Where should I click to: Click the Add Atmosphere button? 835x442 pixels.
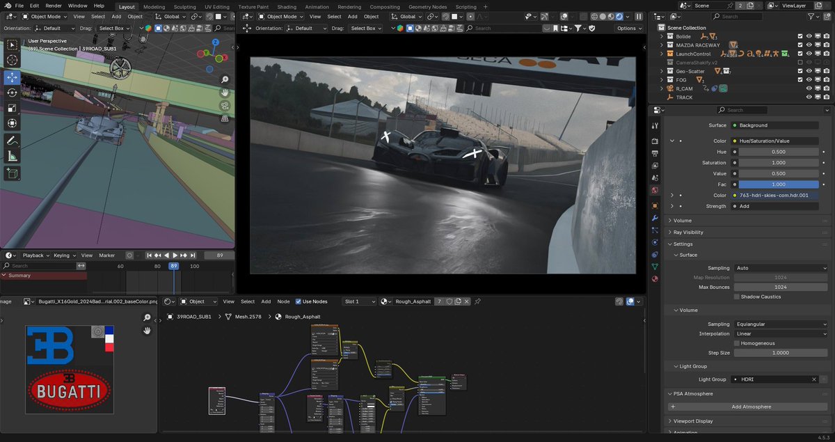click(x=750, y=407)
